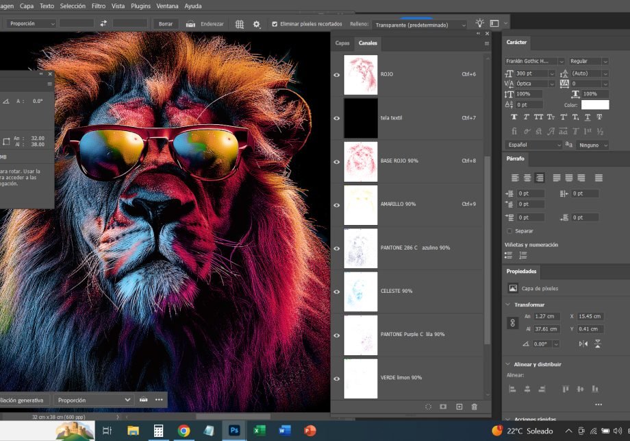630x441 pixels.
Task: Uncheck Eliminar píxeles recortados checkbox
Action: click(275, 24)
